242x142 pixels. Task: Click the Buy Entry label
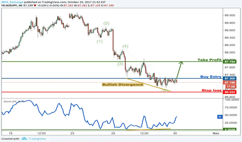211,77
